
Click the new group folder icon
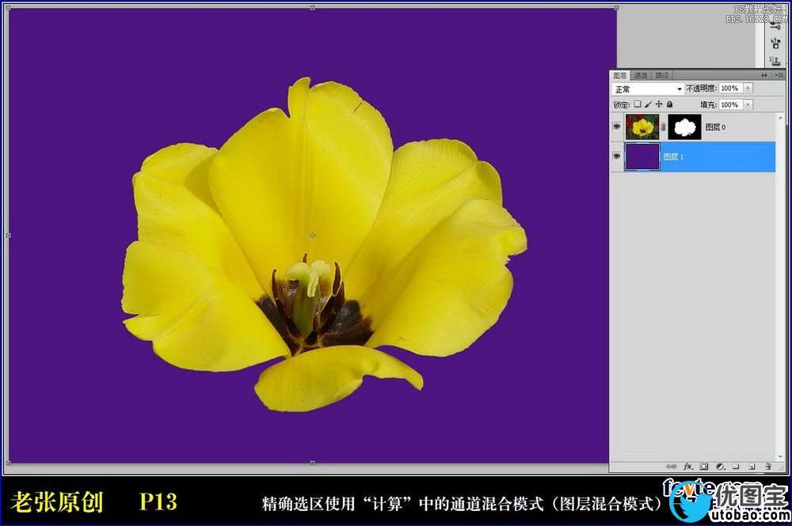pos(735,467)
